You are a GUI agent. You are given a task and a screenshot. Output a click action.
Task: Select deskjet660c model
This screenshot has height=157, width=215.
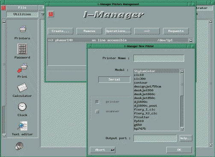click(156, 94)
